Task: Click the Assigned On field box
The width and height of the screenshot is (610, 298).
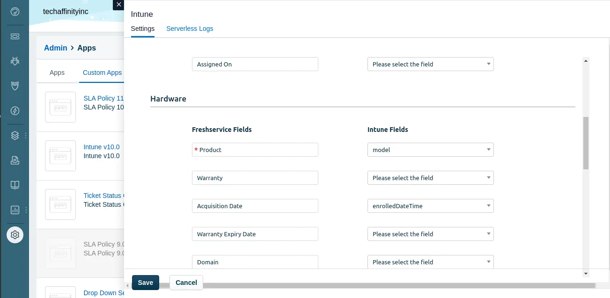Action: pos(255,64)
